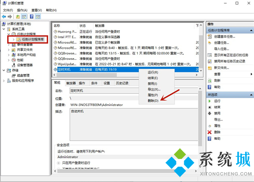Screen dimensions: 254x182
Task: Click the 创建任务 icon in actions pane
Action: tap(210, 43)
